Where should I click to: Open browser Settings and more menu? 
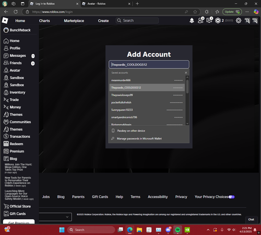247,12
